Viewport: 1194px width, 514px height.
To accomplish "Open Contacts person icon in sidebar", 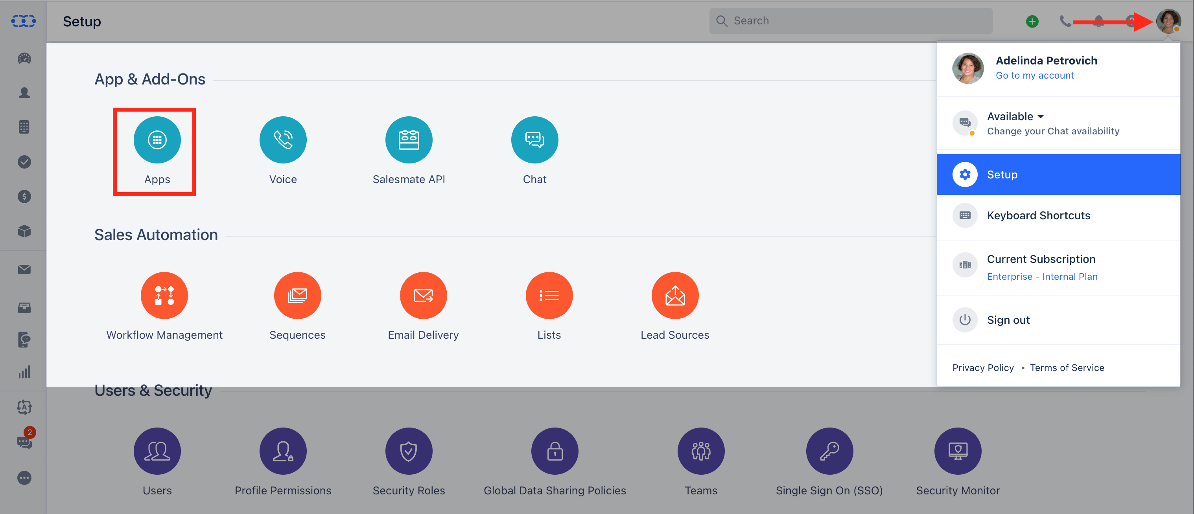I will pyautogui.click(x=24, y=93).
